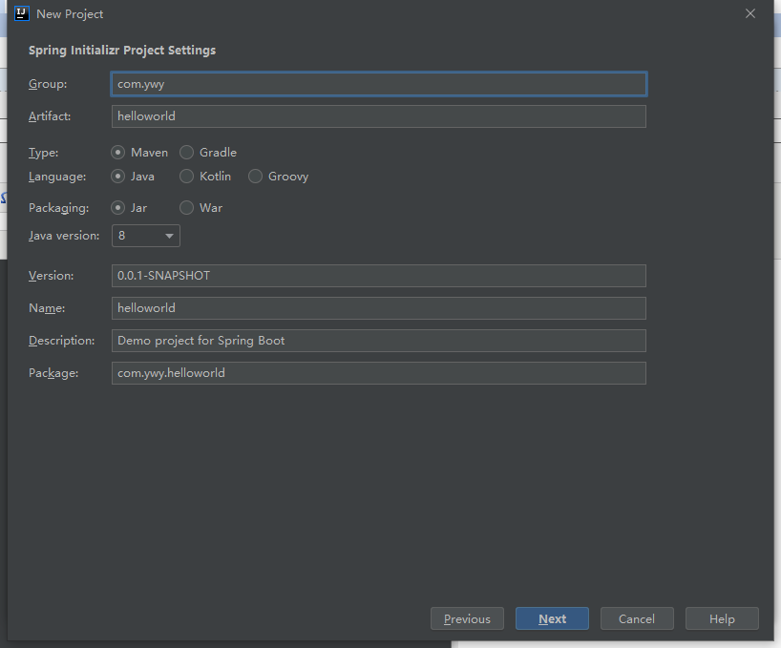Select the Gradle project type
781x648 pixels.
click(187, 153)
